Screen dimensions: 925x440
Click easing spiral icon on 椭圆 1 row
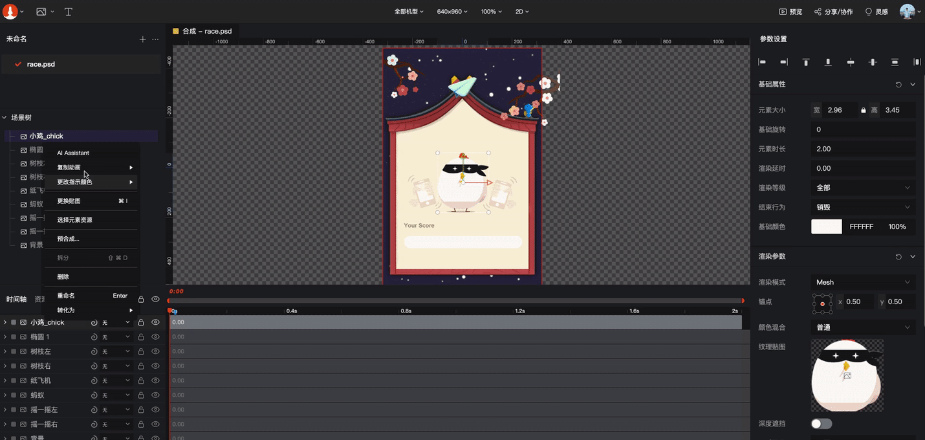click(94, 337)
